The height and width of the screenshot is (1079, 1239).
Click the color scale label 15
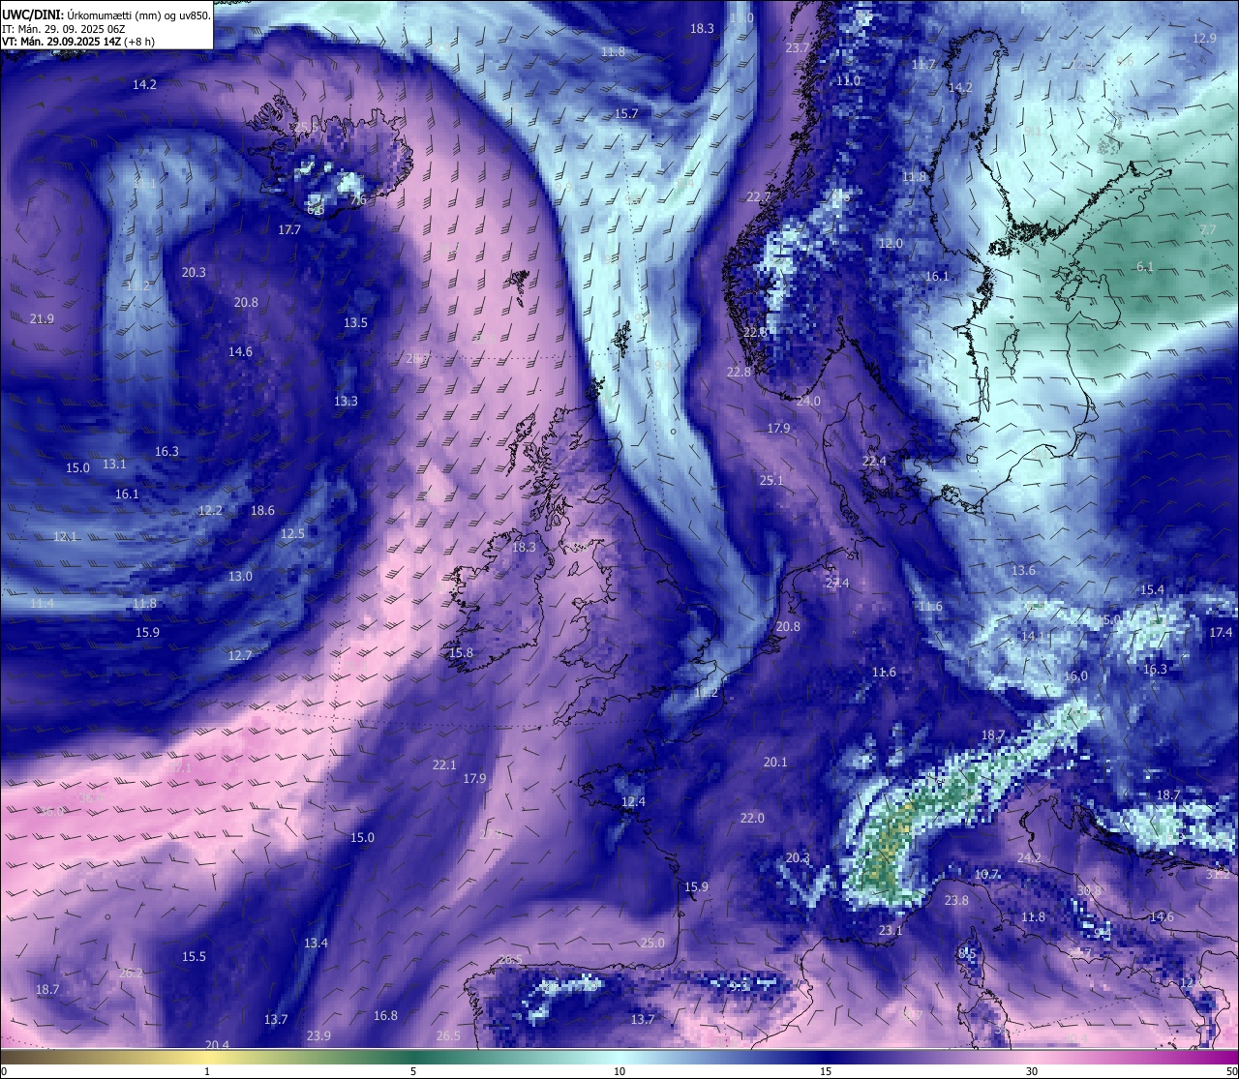826,1072
